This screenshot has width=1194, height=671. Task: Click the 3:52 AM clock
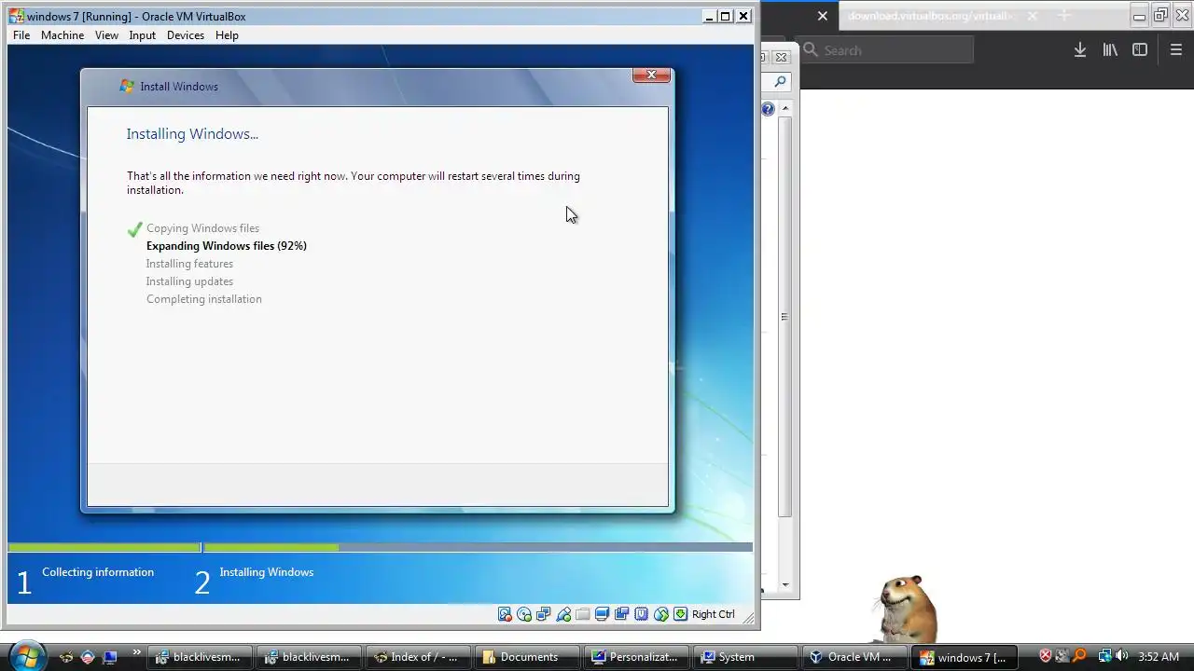coord(1159,657)
